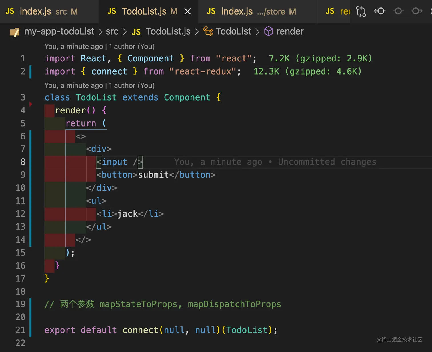This screenshot has width=432, height=352.
Task: Open next revision icon
Action: (x=417, y=11)
